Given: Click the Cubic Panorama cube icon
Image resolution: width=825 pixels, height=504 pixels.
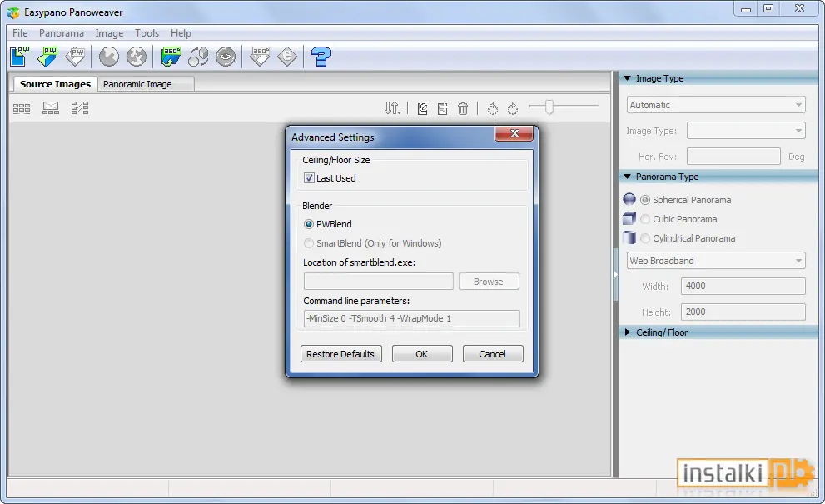Looking at the screenshot, I should point(629,218).
